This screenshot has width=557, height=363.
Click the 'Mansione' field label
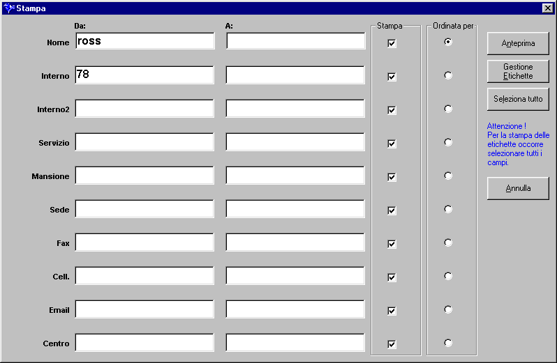50,176
